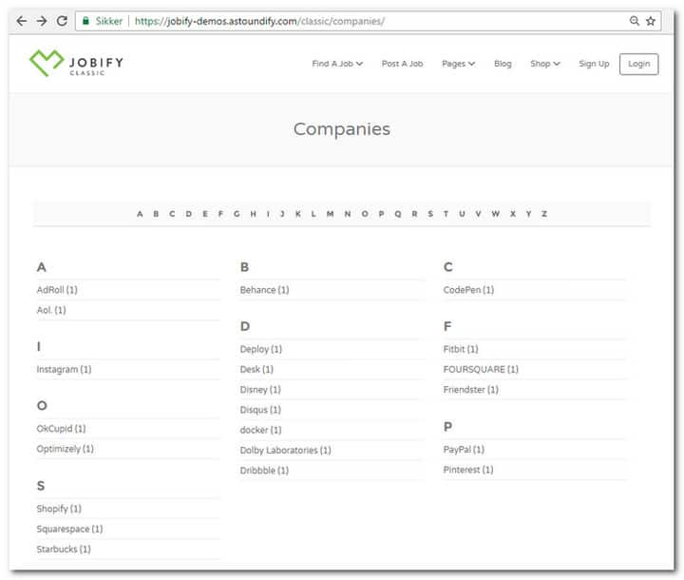Bookmark this page with star icon
The image size is (684, 580).
[x=651, y=20]
